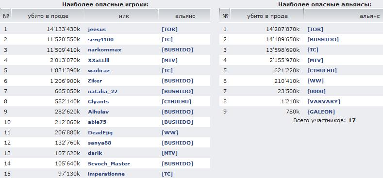
Task: Open Glyants player profile
Action: tap(98, 102)
